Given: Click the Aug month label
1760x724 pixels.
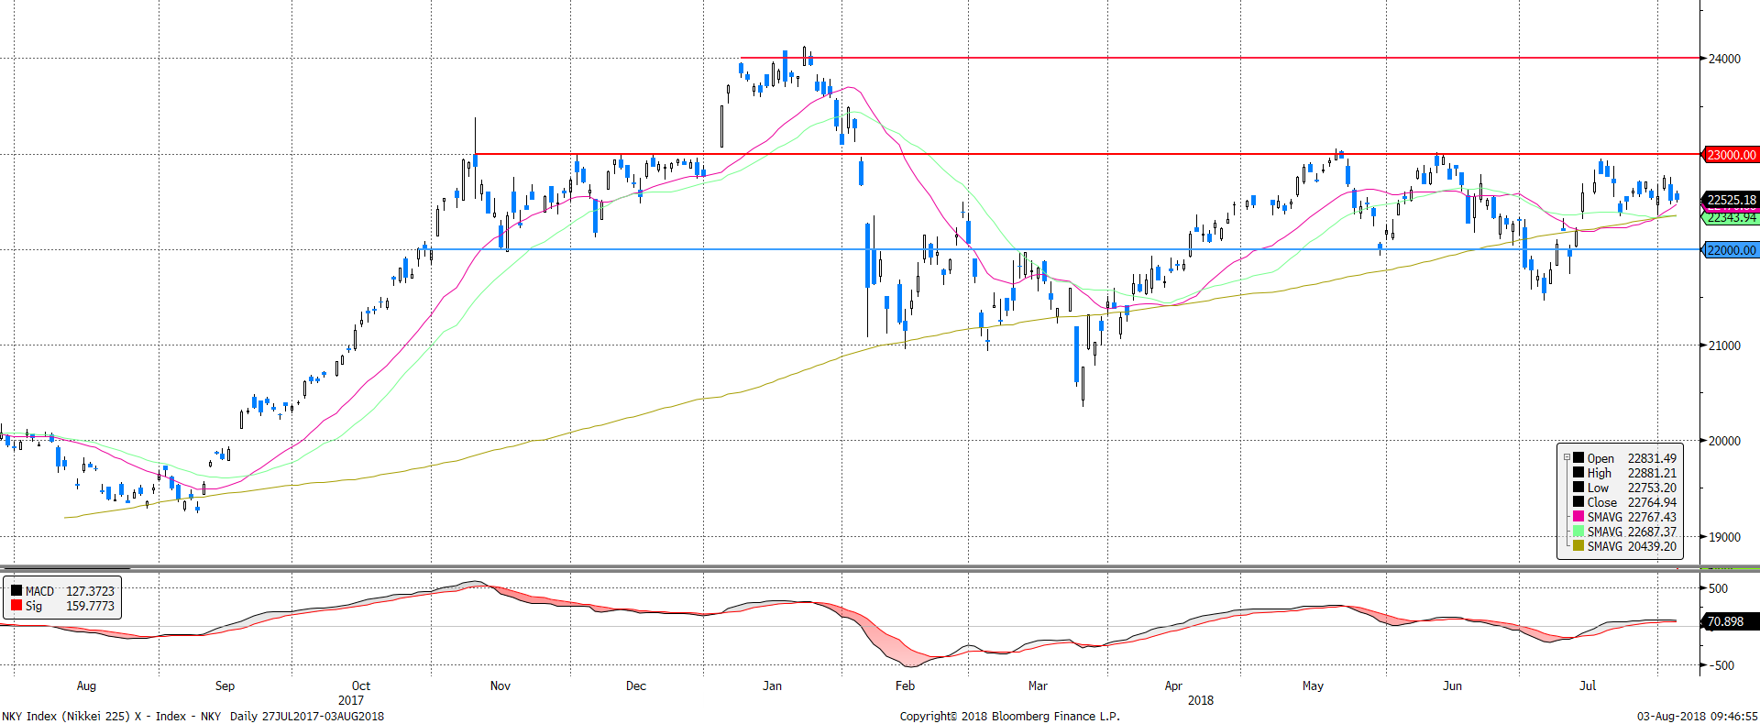Looking at the screenshot, I should pos(86,686).
